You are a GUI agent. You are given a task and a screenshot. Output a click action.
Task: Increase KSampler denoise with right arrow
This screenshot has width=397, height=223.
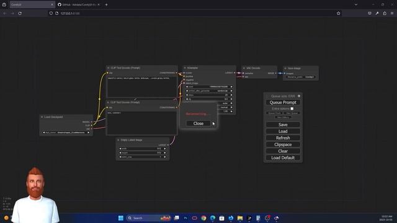(x=231, y=111)
